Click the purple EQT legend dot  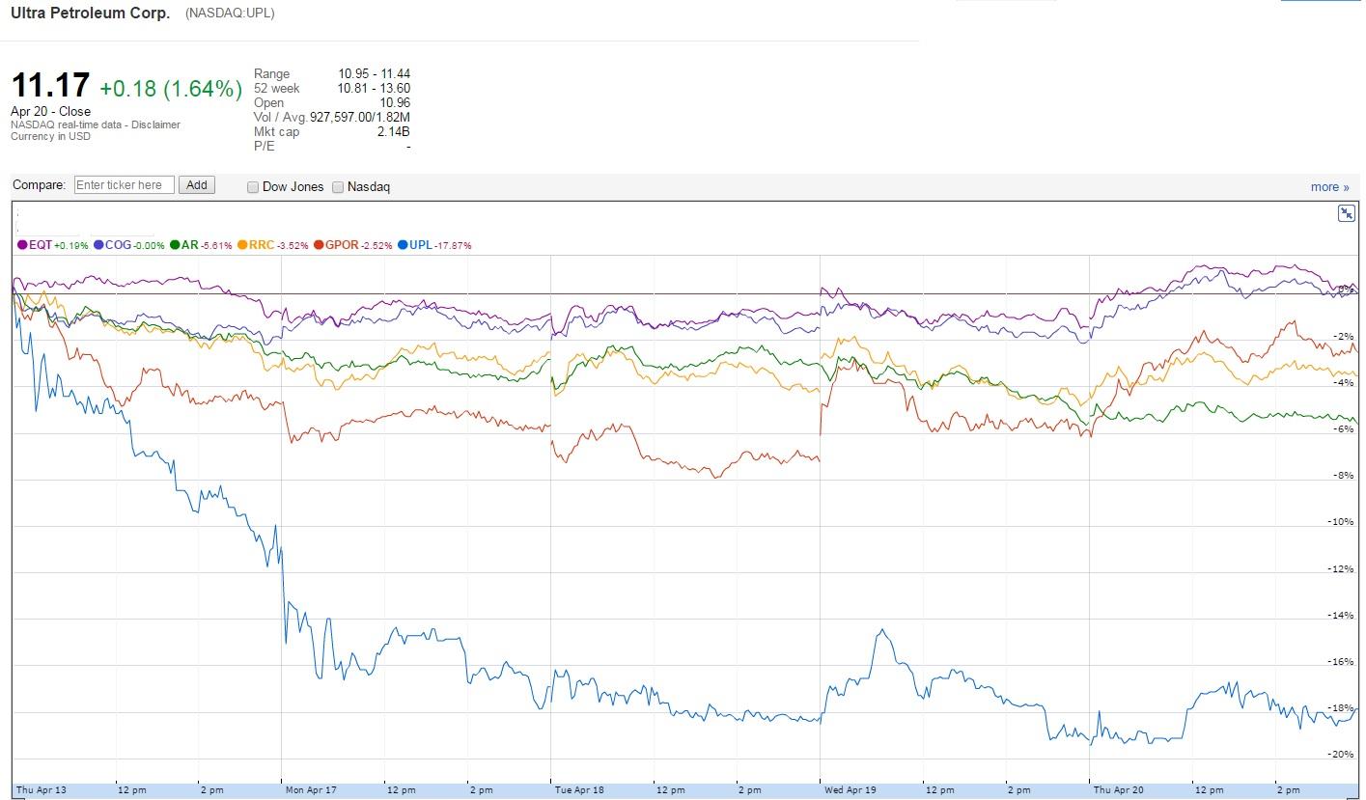[x=22, y=245]
